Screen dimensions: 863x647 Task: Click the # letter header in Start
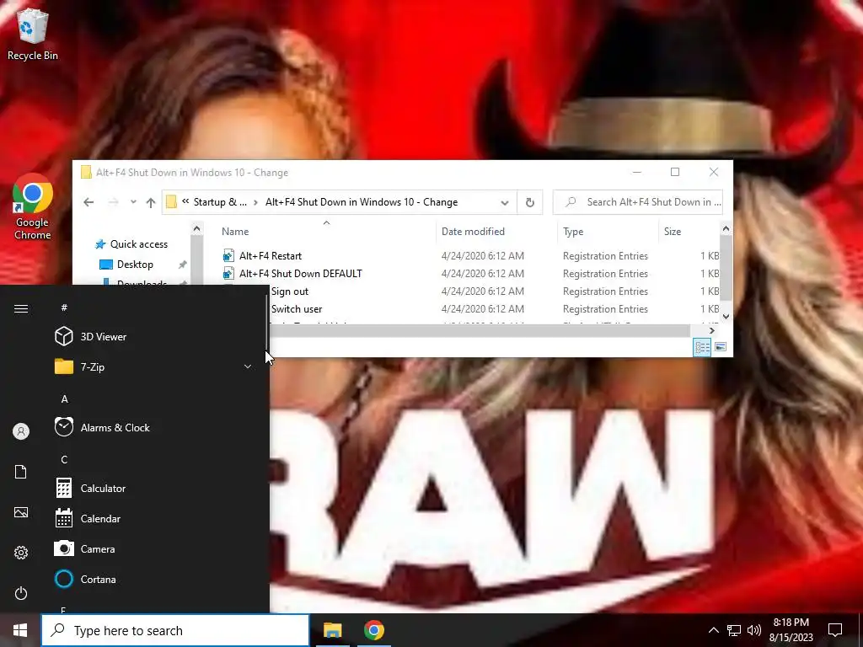[x=64, y=307]
